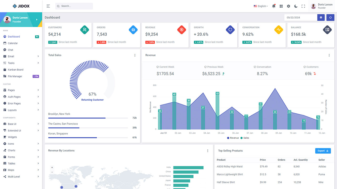Click the date field showing 05/22/2024
This screenshot has width=337, height=189.
coord(301,18)
